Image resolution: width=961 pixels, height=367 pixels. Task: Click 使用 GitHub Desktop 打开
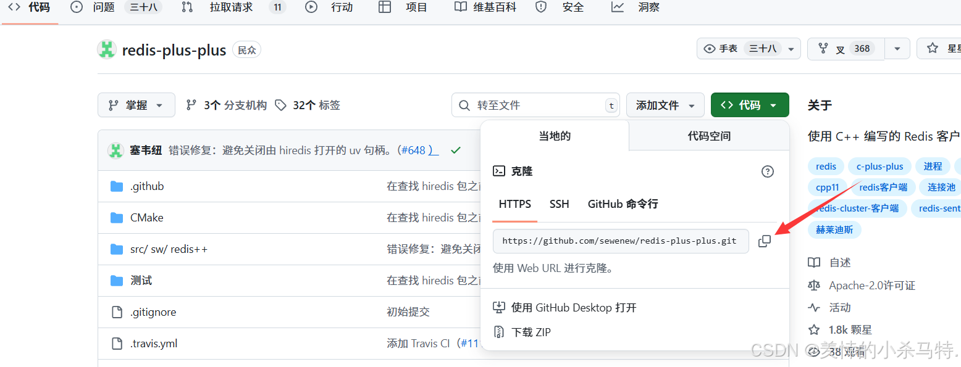[x=574, y=307]
